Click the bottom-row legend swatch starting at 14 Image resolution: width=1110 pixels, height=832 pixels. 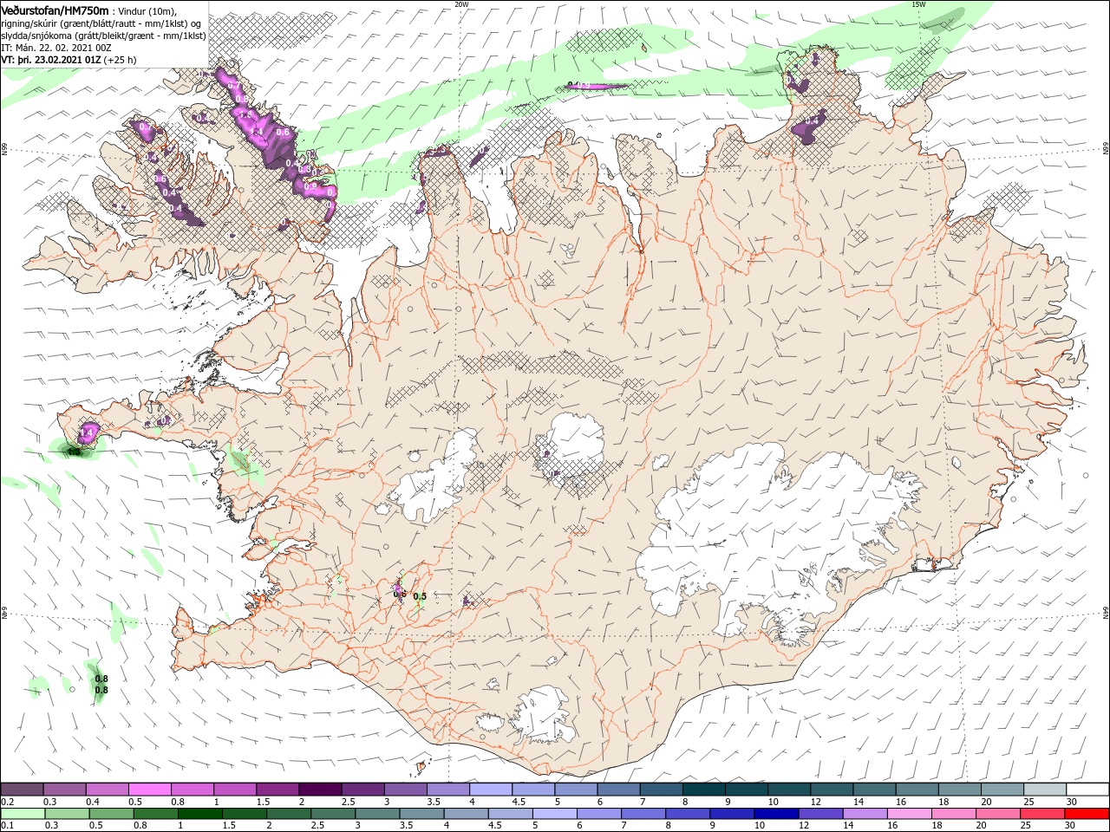[865, 814]
